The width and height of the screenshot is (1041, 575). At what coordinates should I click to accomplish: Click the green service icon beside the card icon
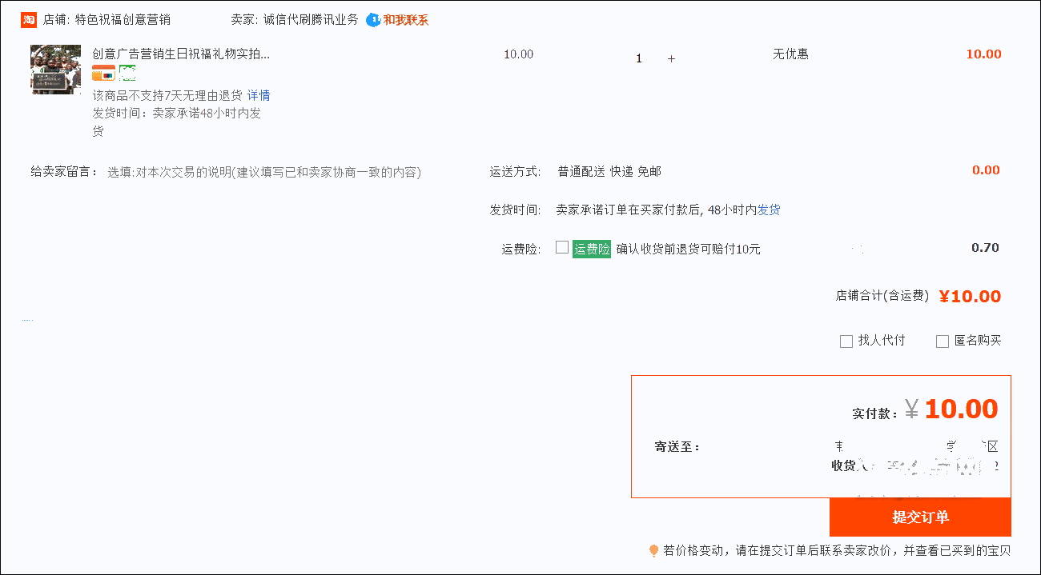(127, 72)
